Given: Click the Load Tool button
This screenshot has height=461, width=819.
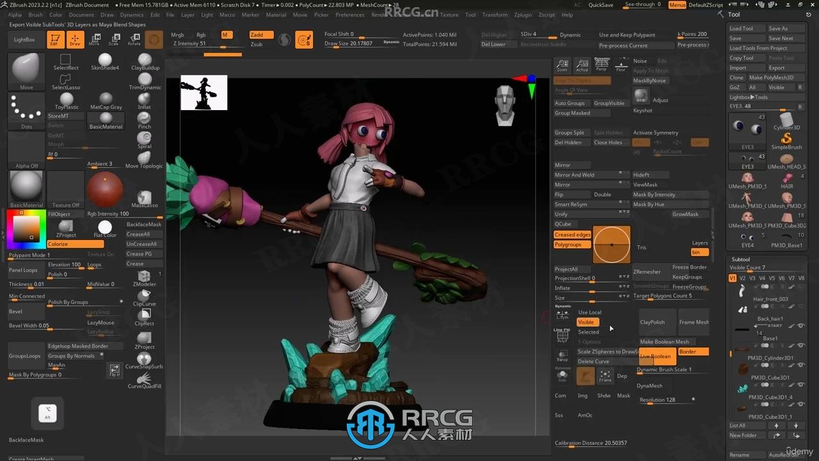Looking at the screenshot, I should [746, 28].
